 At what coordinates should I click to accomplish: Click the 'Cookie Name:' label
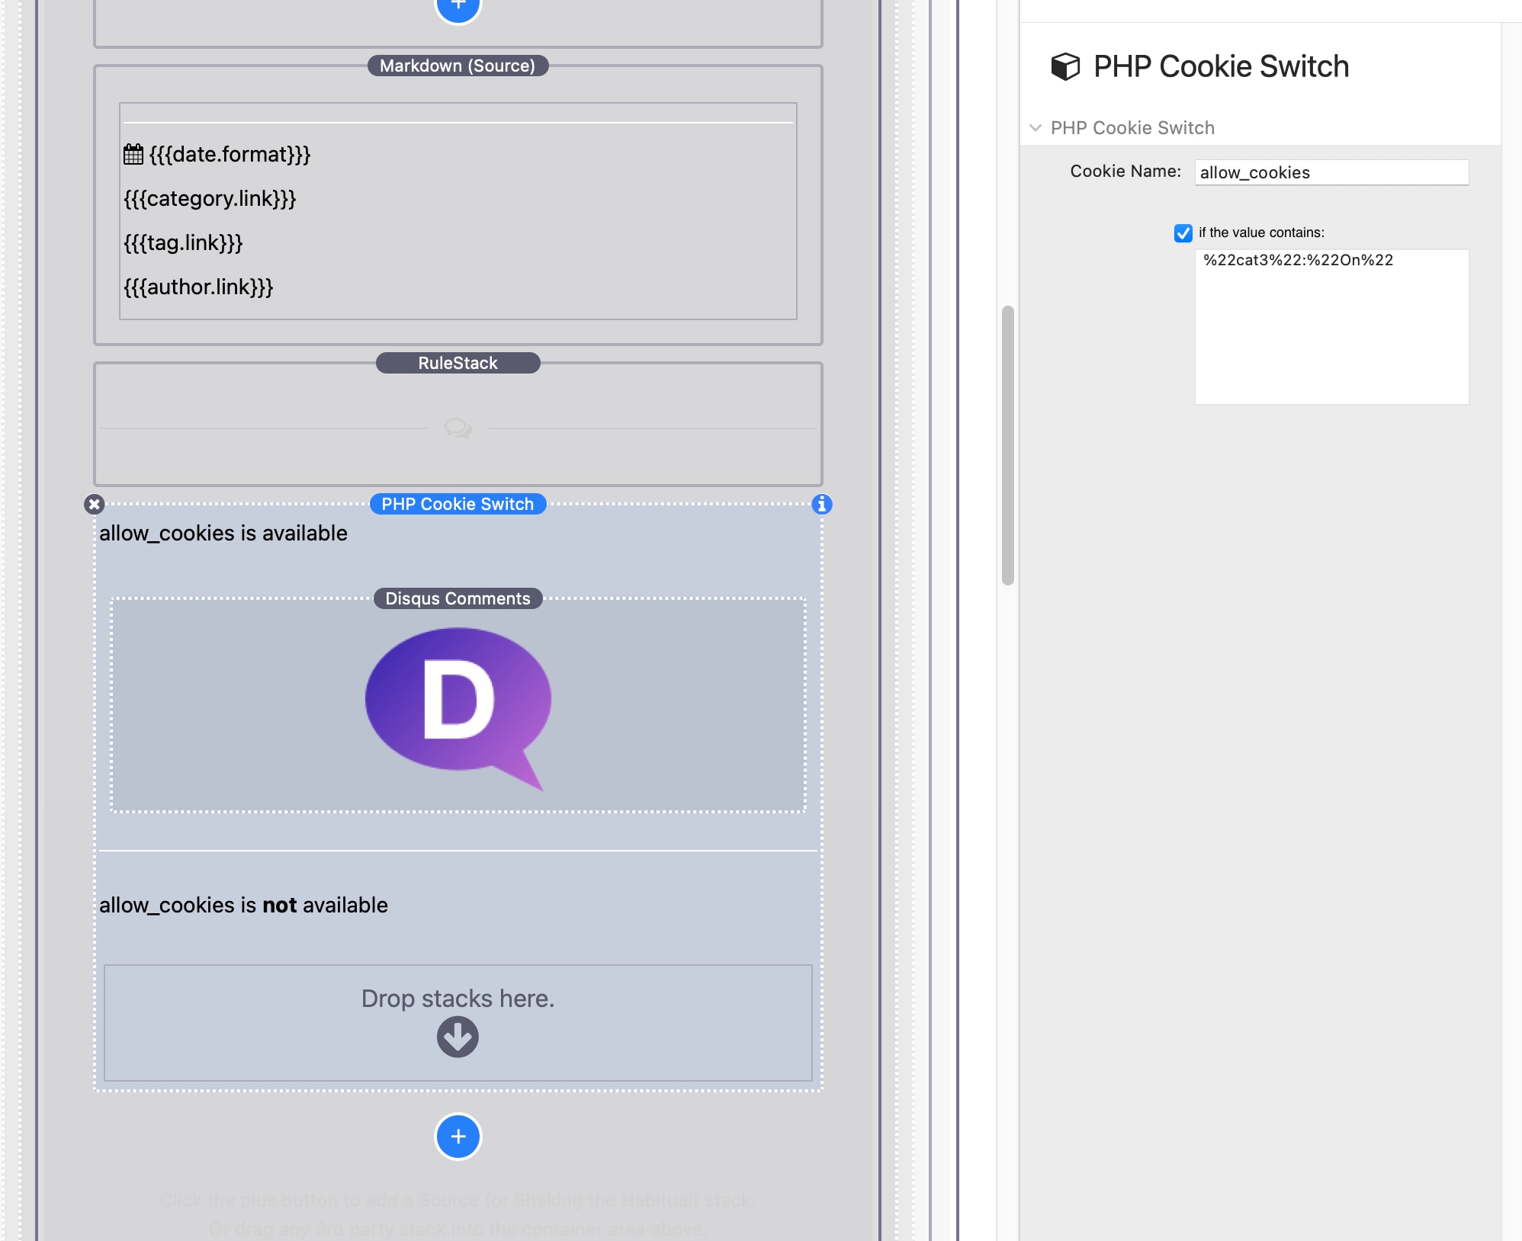tap(1125, 171)
